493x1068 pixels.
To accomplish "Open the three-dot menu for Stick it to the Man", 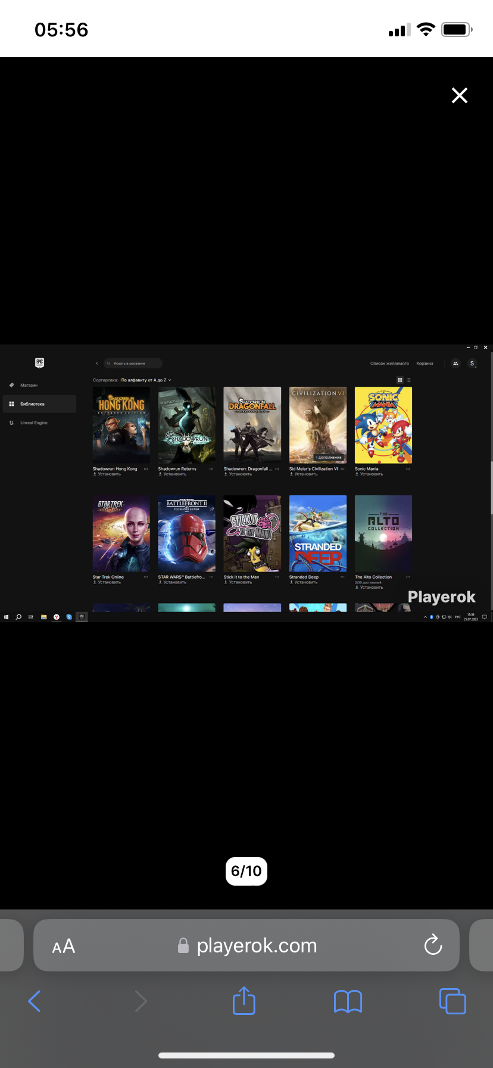I will pyautogui.click(x=277, y=577).
